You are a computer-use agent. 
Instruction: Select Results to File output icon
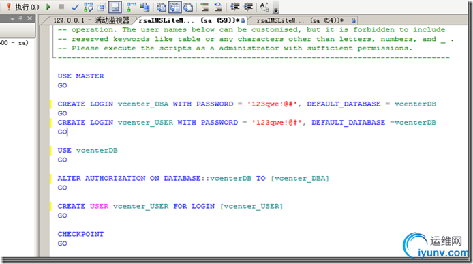click(188, 7)
